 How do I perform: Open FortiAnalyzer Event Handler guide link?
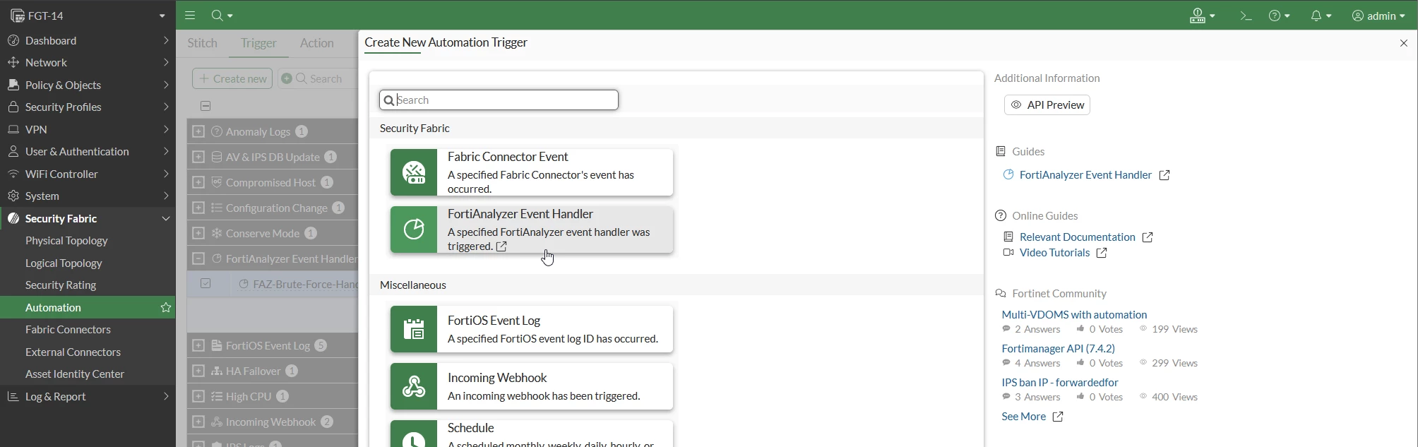coord(1086,175)
